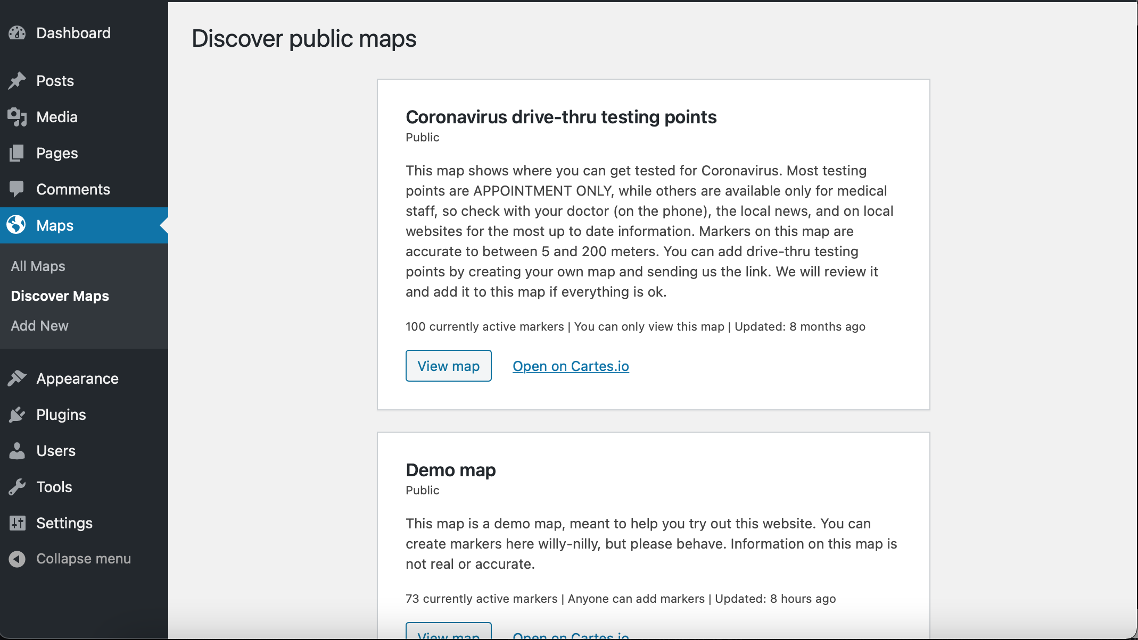Open the Comments menu entry
This screenshot has width=1138, height=640.
click(x=73, y=189)
